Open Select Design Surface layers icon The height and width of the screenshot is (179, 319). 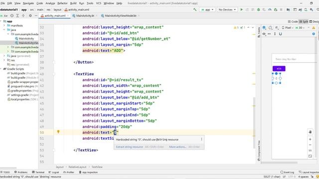(264, 28)
